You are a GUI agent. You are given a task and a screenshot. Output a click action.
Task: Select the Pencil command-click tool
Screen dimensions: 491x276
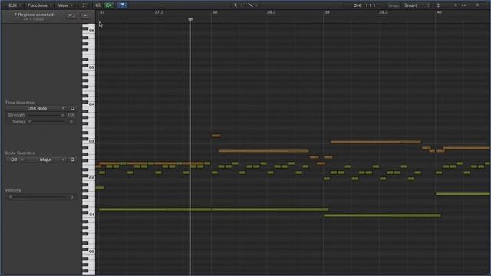251,5
